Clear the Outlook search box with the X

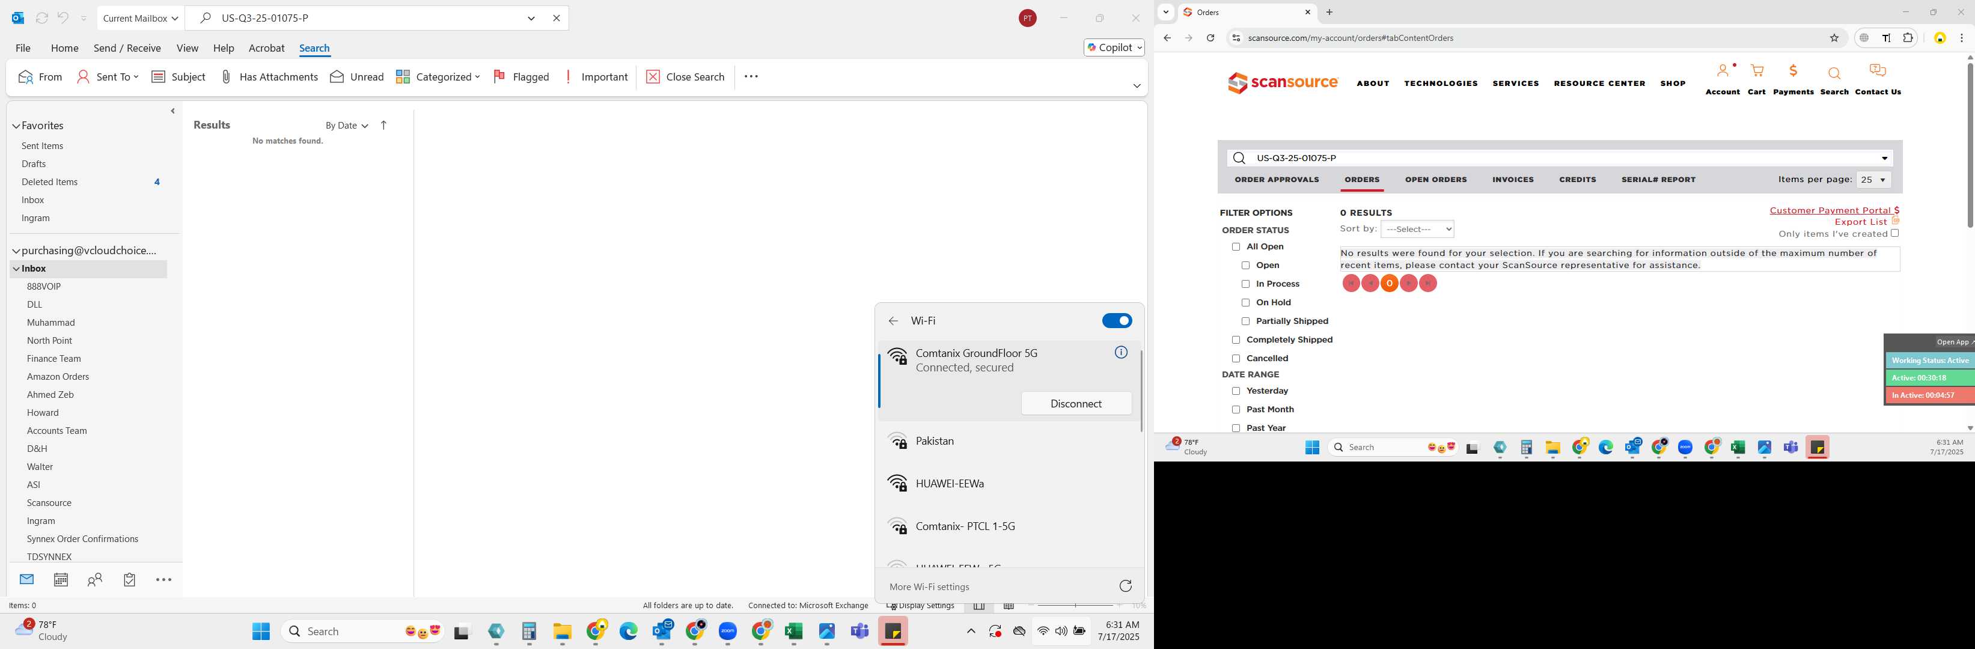click(x=557, y=17)
